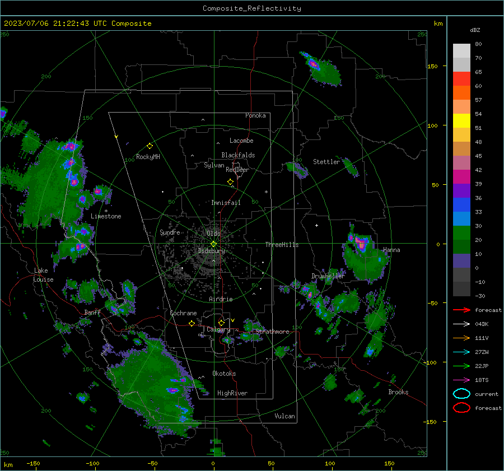Click the white 04DK arrow legend icon
The image size is (504, 471).
point(461,324)
